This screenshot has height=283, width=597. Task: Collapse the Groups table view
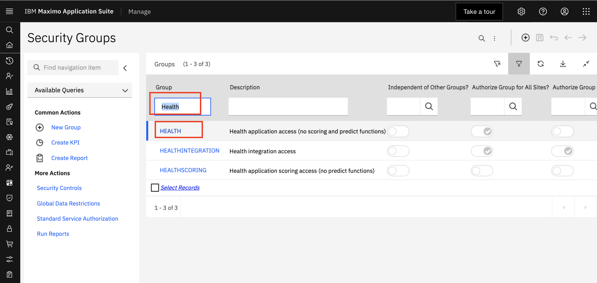586,64
